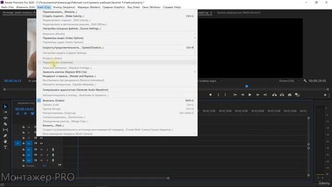
Task: Open Program panel tab menu icon
Action: click(211, 12)
